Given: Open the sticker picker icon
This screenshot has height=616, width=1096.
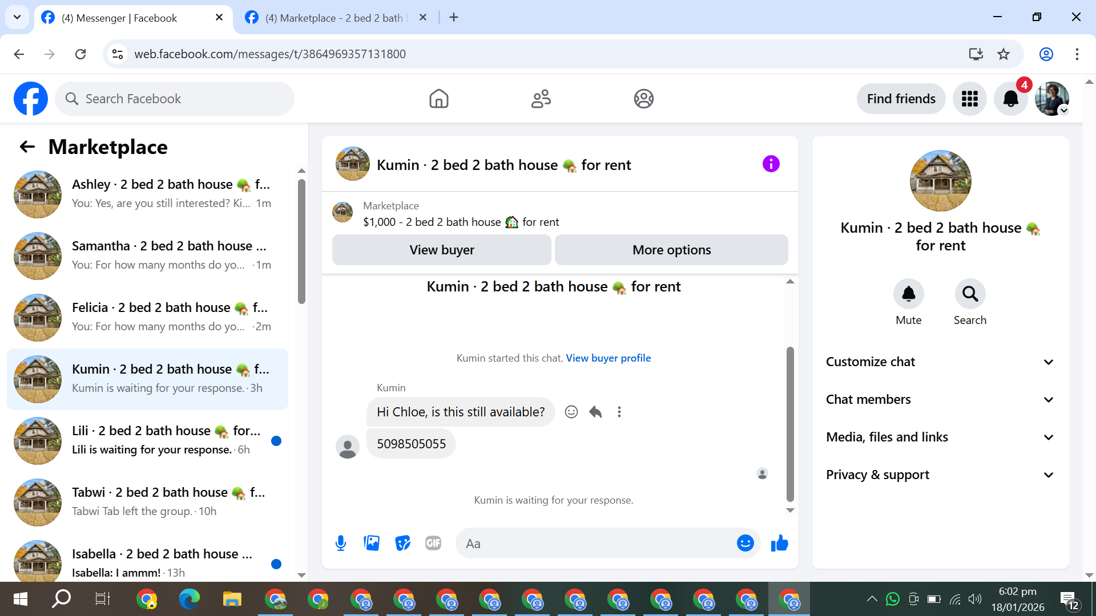Looking at the screenshot, I should tap(402, 544).
